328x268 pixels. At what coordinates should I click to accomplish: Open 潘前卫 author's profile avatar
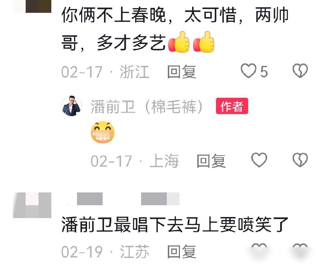(71, 106)
